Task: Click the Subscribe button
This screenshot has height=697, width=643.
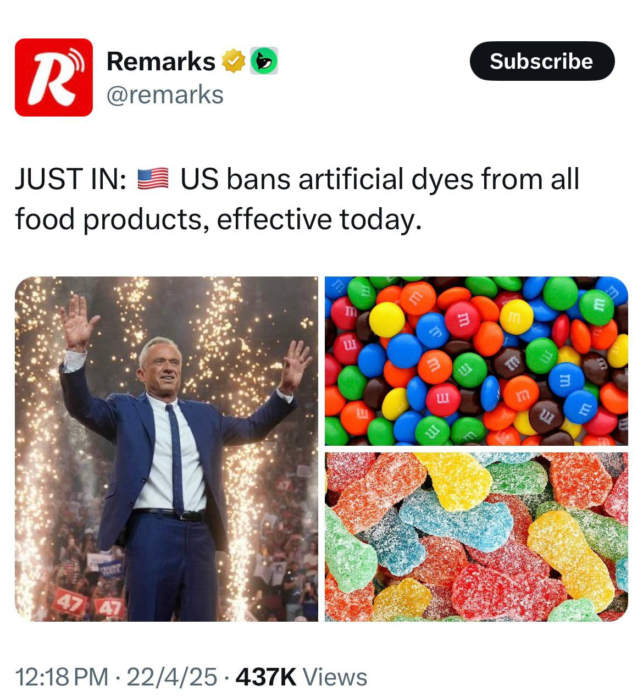Action: (542, 61)
